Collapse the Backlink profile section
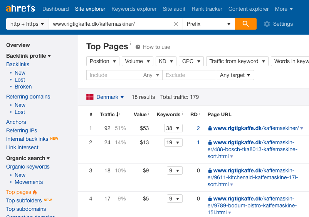The width and height of the screenshot is (309, 217). pos(29,56)
